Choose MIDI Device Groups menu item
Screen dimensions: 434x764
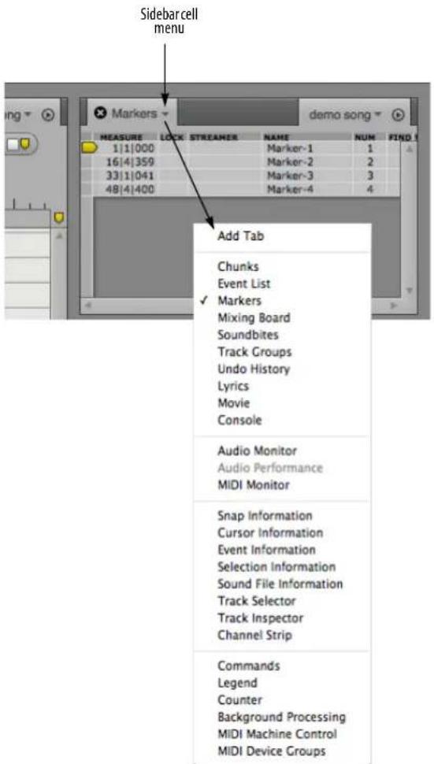(x=272, y=751)
